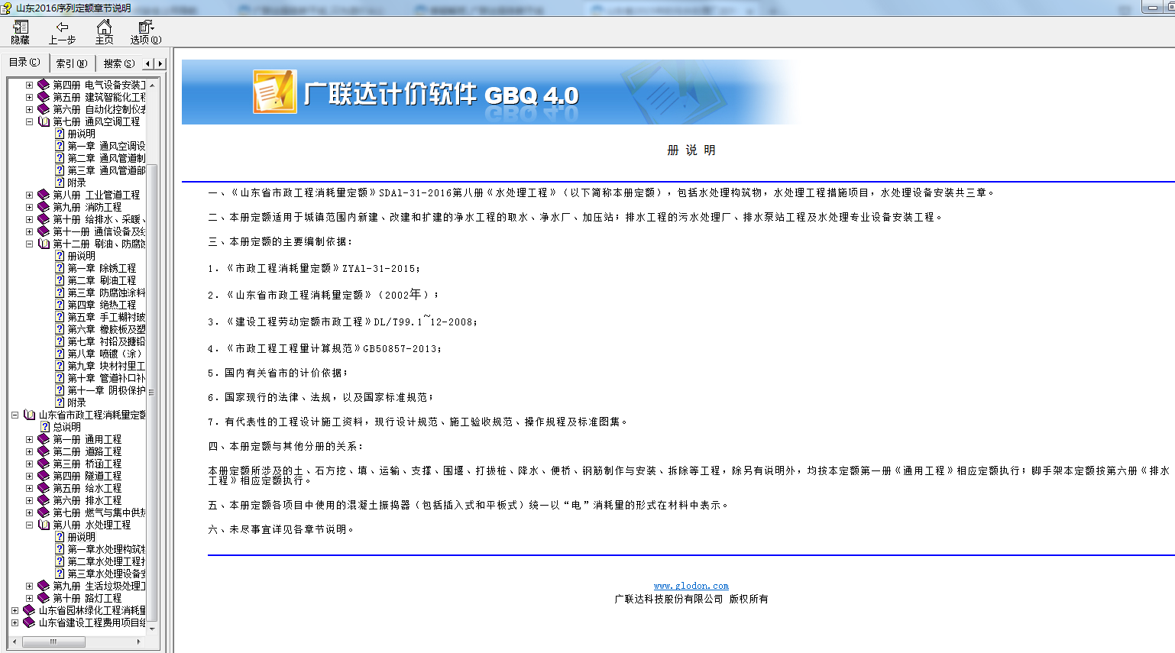The image size is (1175, 653).
Task: Select 第二章 刷油工程 tree item
Action: click(x=102, y=280)
